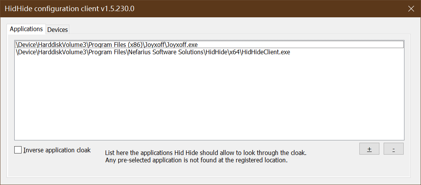Click the 'Inverse application cloak' label text

[57, 150]
